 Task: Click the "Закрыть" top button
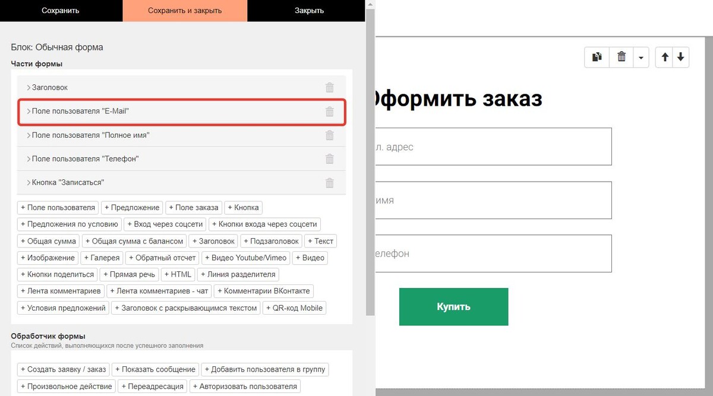point(309,11)
